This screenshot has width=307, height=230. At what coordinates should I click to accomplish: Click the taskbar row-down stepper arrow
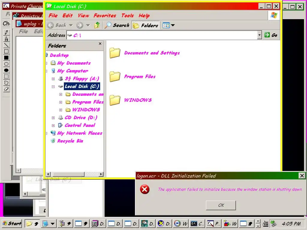pos(258,226)
